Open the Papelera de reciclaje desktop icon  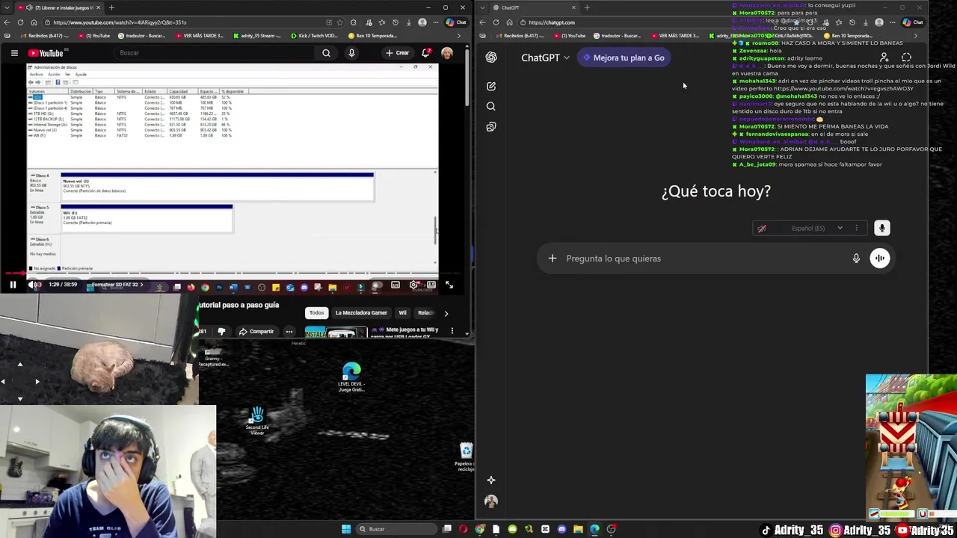click(x=466, y=457)
